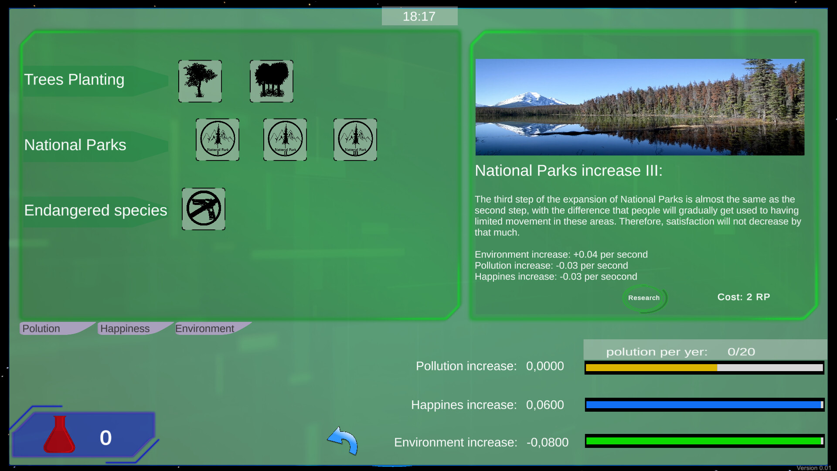
Task: Click the no-hunting endangered species icon
Action: tap(203, 209)
